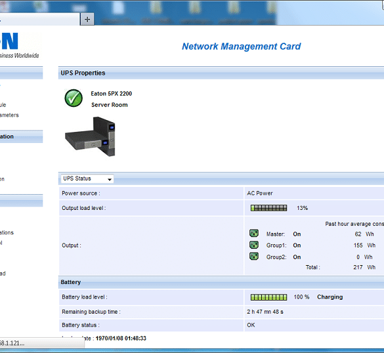Select the active browser tab
Viewport: 384px width, 353px height.
39,19
